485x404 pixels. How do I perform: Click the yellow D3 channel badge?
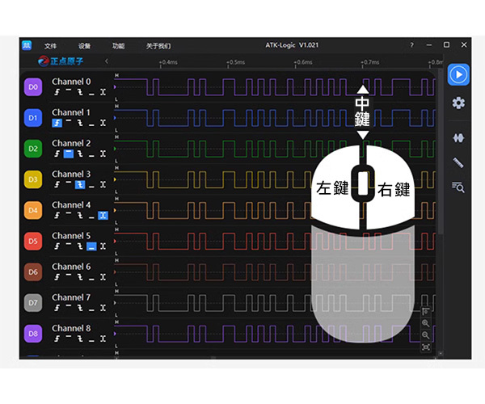(33, 179)
